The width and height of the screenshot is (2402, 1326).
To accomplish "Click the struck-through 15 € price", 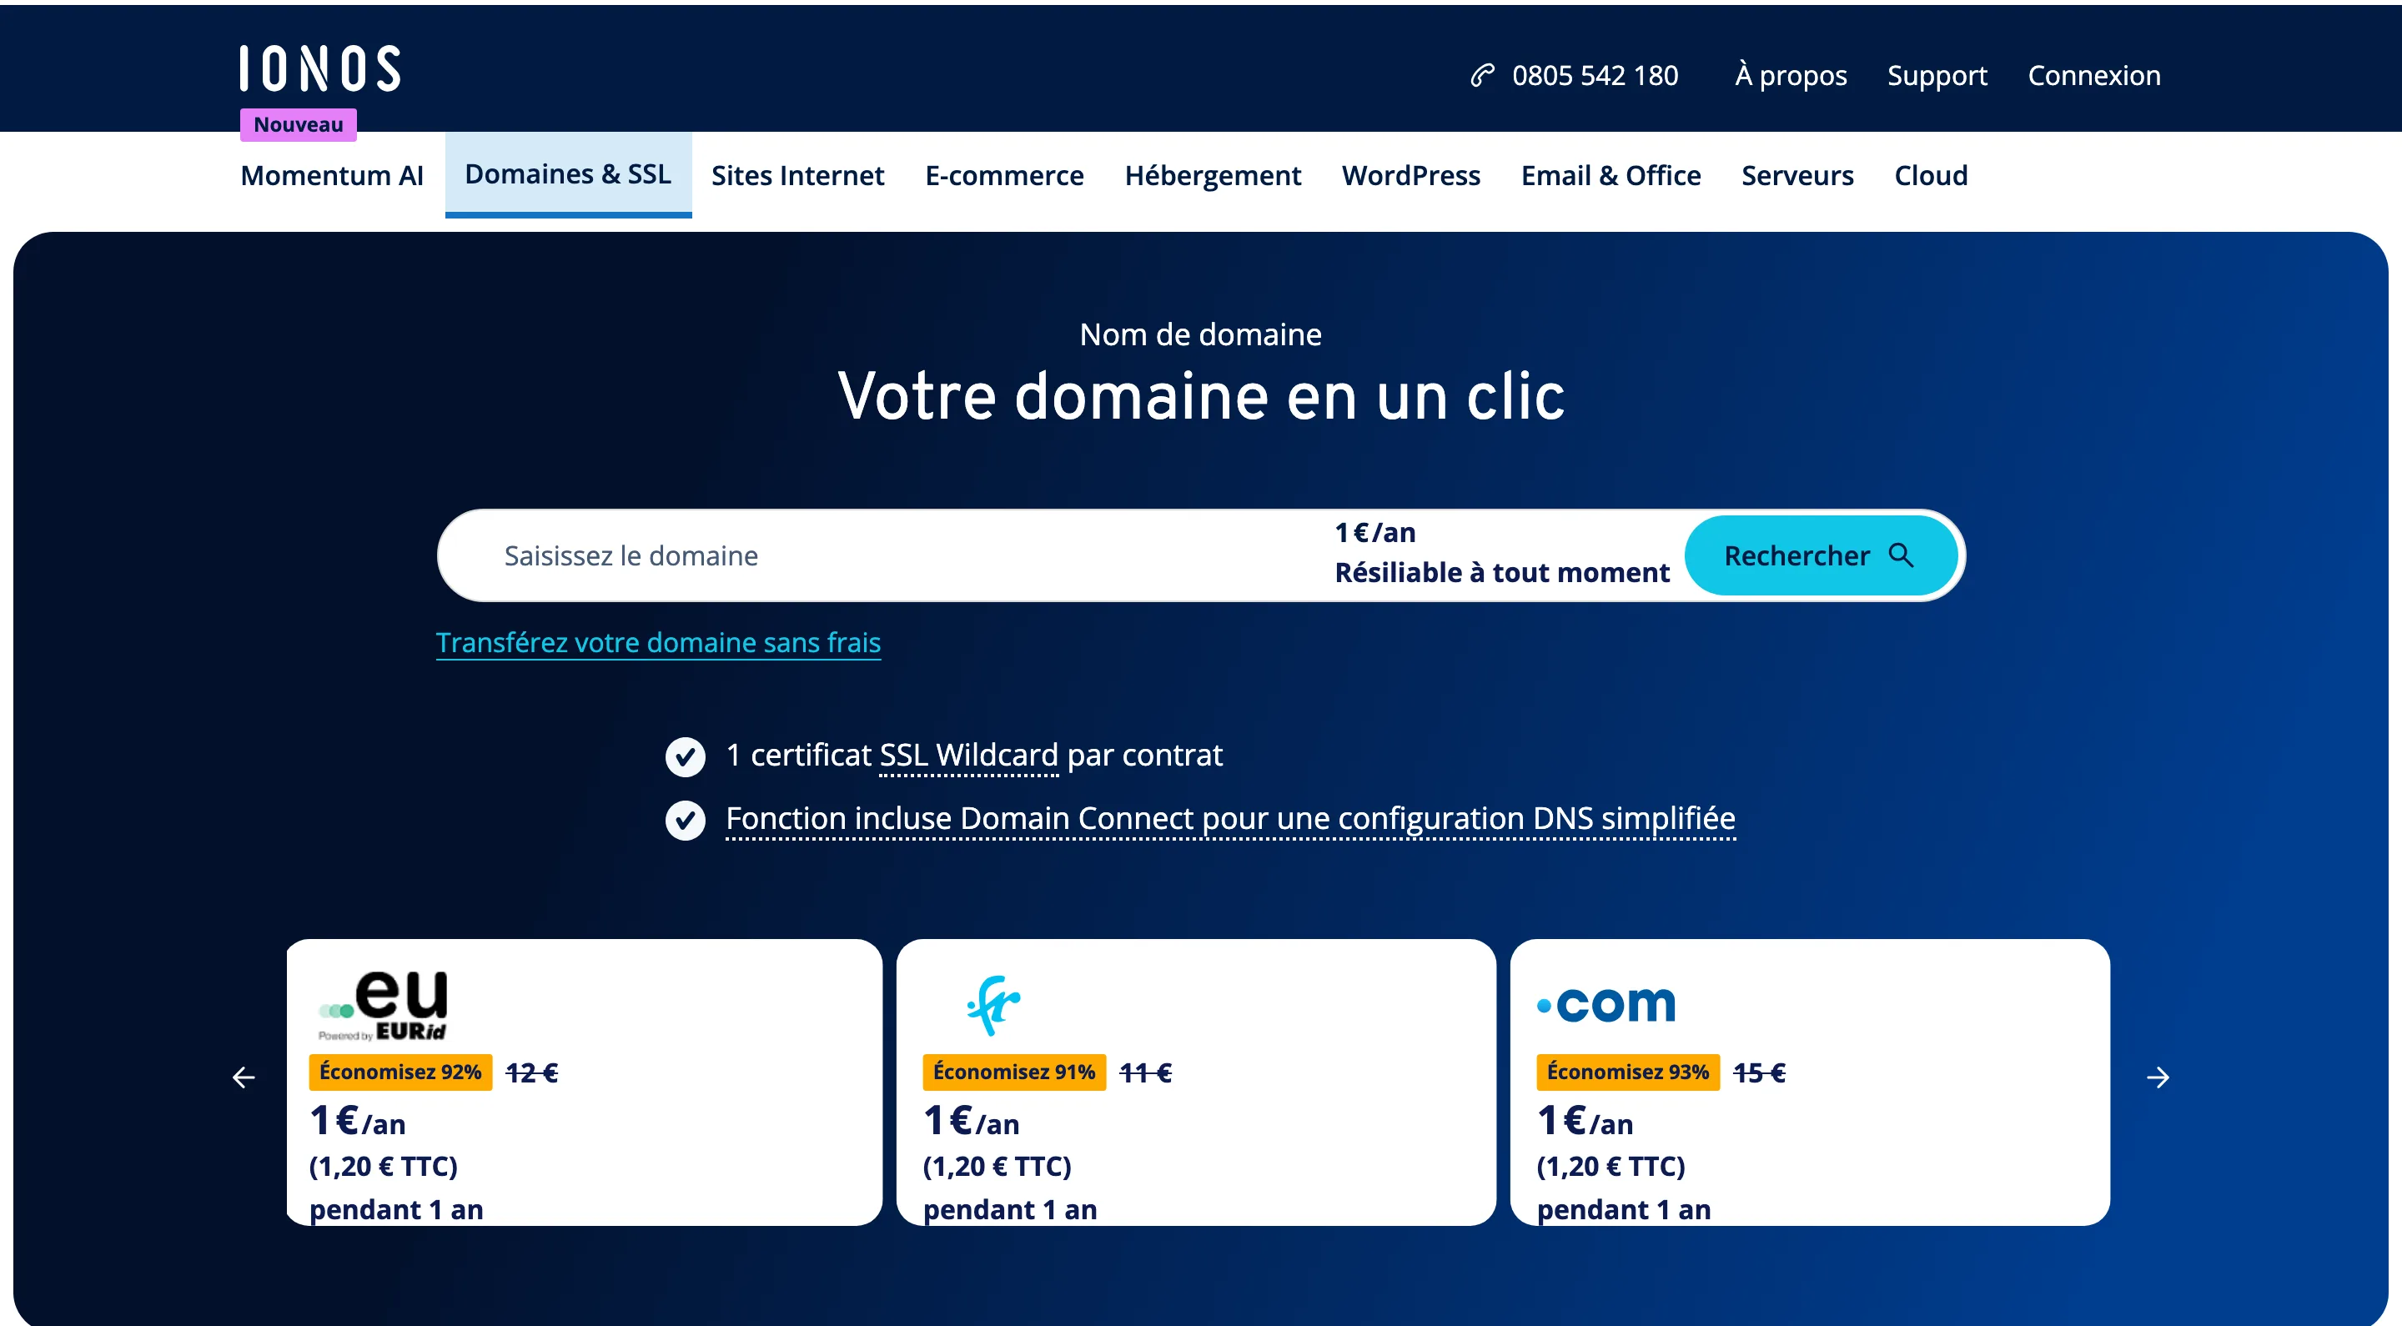I will [1759, 1073].
